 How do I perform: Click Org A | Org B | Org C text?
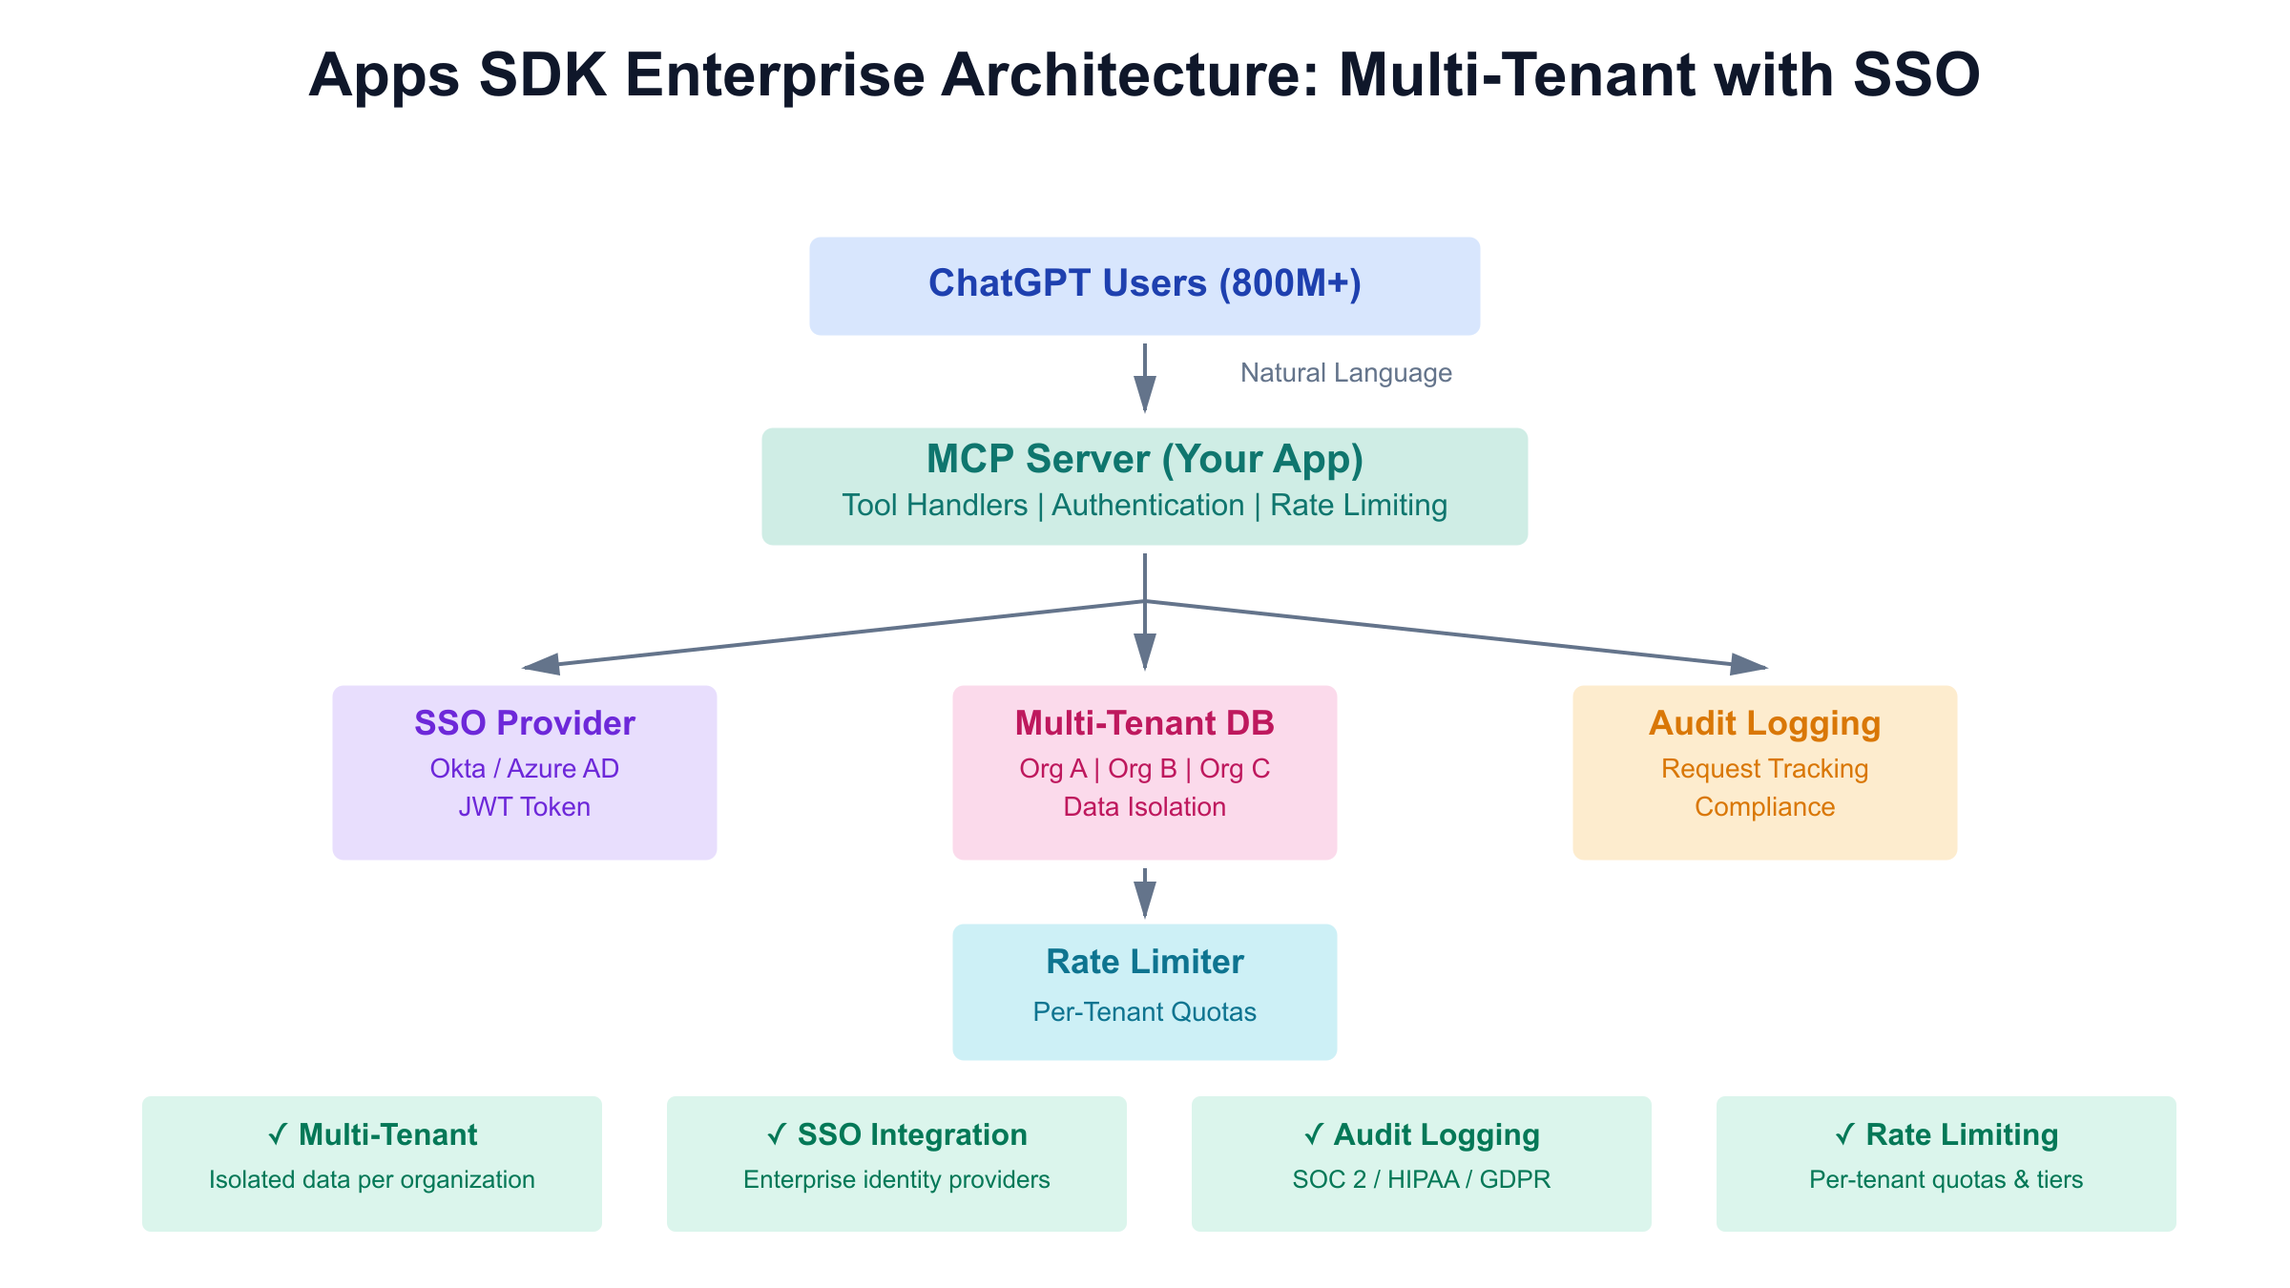tap(1144, 769)
